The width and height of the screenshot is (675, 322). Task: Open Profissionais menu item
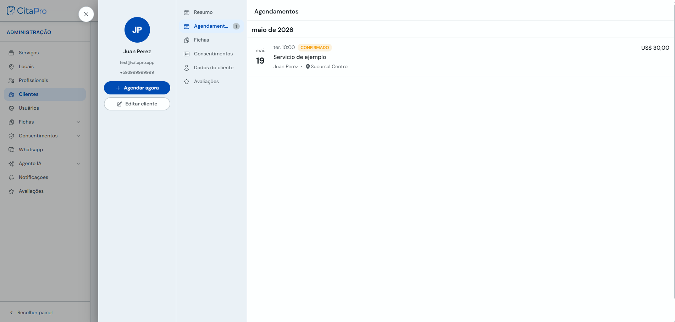(x=45, y=80)
